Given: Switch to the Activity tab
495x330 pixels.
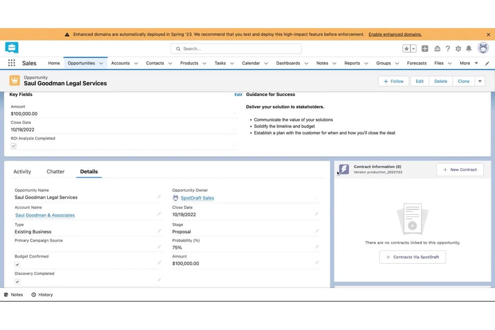Looking at the screenshot, I should coord(22,172).
